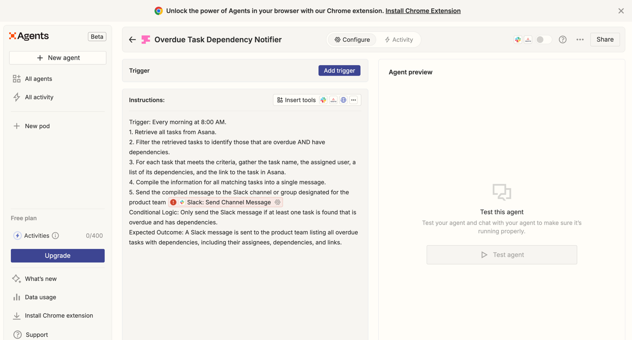
Task: Click Add trigger button
Action: tap(339, 71)
